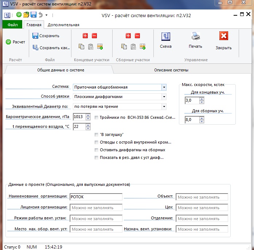254x250 pixels.
Task: Toggle Тройники по ВСН-353 86 checkbox
Action: (x=96, y=117)
